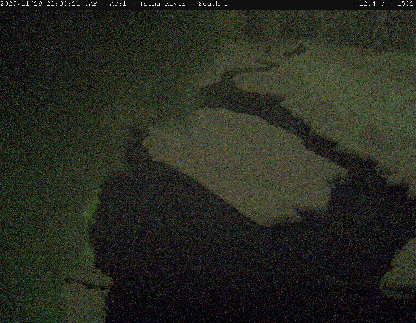The image size is (416, 323).
Task: Click the dark open water at the bottom
Action: pyautogui.click(x=227, y=277)
